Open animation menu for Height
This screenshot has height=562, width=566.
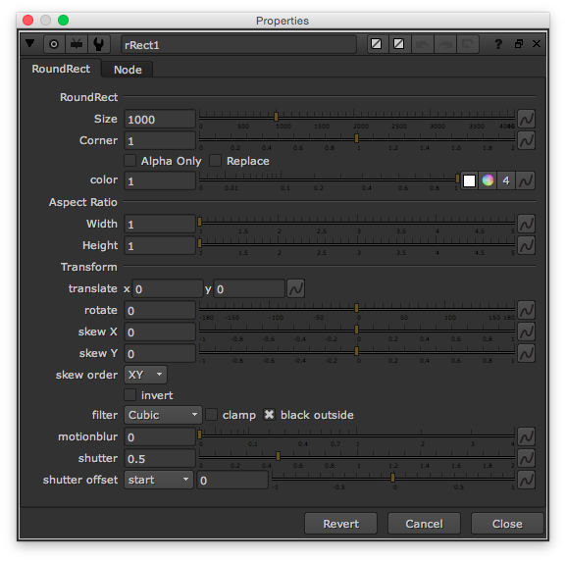(x=527, y=245)
